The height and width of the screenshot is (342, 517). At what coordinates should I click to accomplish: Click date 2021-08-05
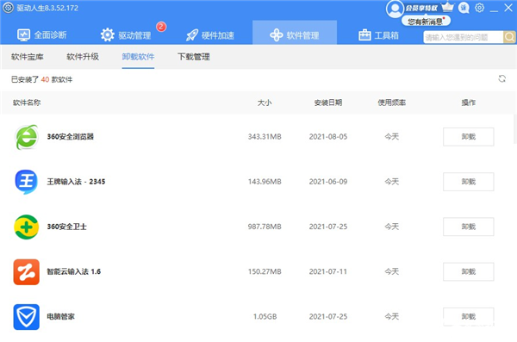click(328, 136)
